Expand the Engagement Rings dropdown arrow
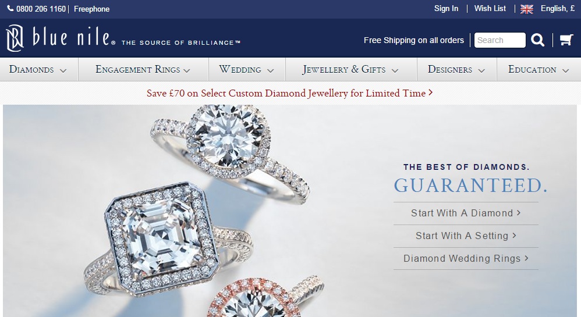 click(186, 70)
